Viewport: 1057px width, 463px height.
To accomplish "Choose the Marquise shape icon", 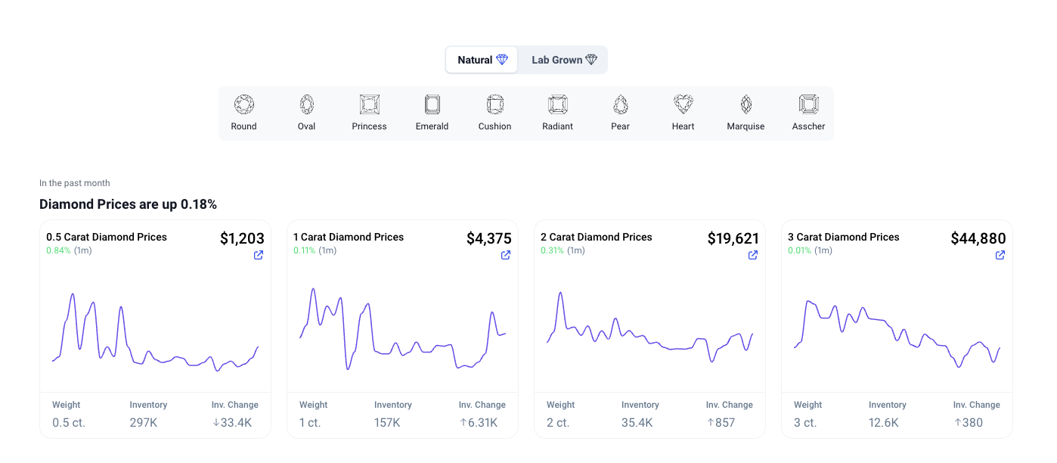I will 746,104.
